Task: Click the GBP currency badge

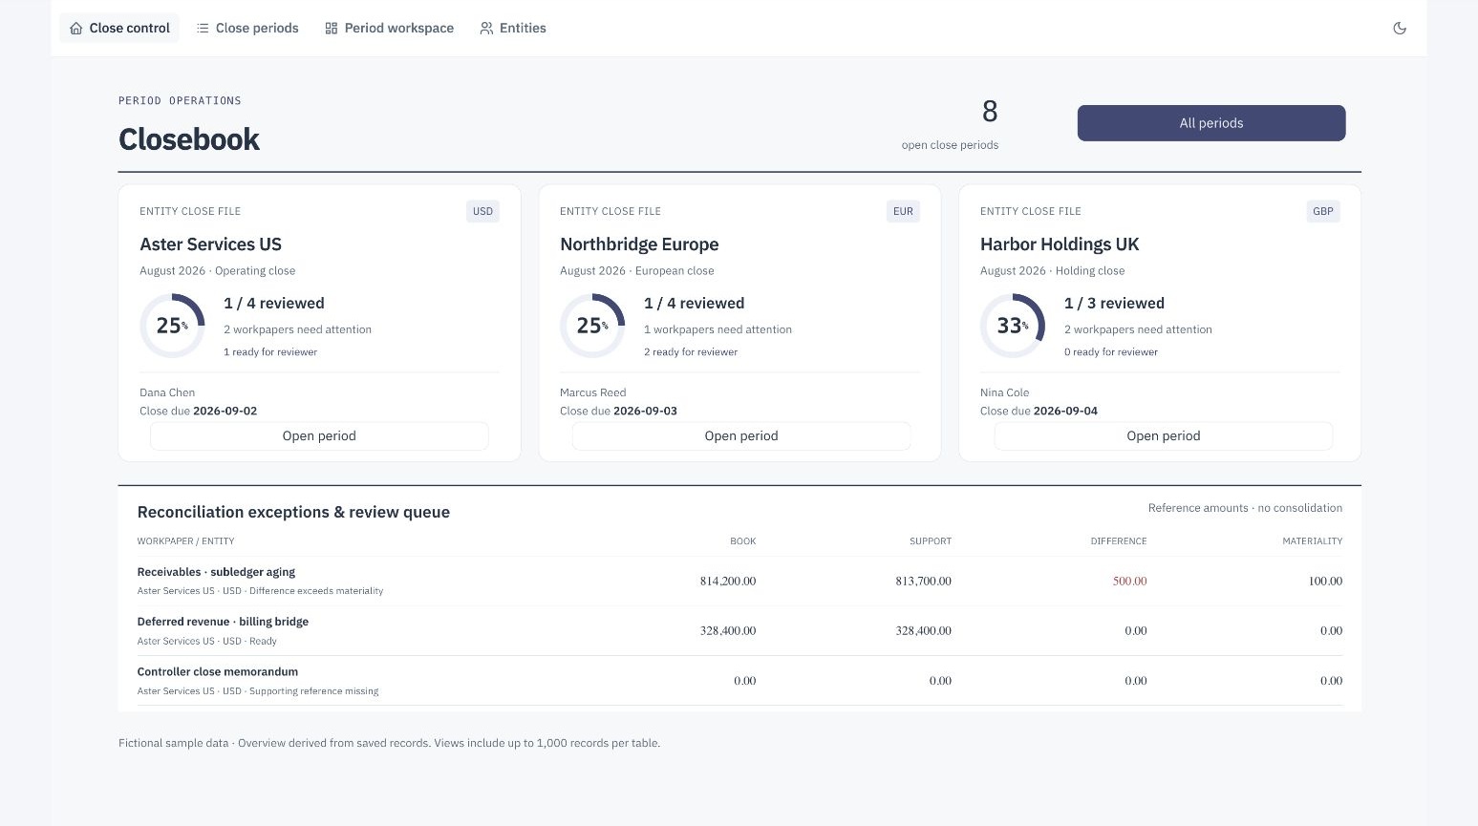Action: click(1323, 211)
